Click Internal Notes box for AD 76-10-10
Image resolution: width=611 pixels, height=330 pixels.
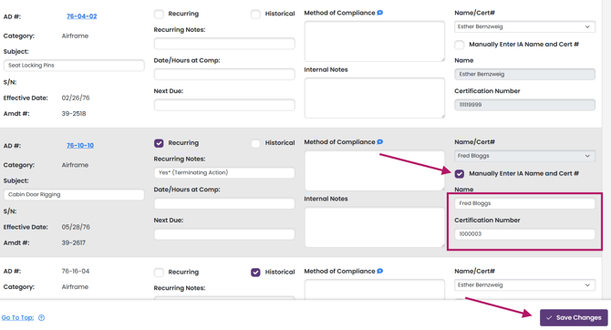[x=375, y=227]
